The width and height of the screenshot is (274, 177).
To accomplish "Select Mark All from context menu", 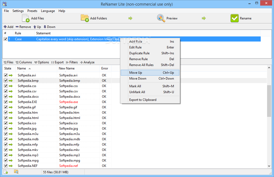I will pyautogui.click(x=150, y=86).
